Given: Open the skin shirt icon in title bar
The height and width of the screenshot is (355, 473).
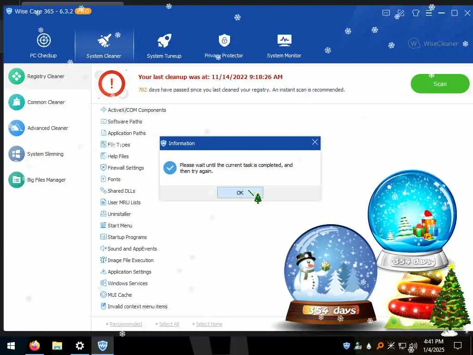Looking at the screenshot, I should pyautogui.click(x=416, y=13).
